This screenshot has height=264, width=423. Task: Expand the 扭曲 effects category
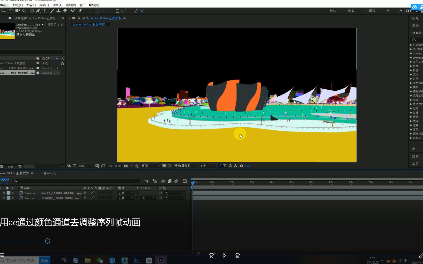(411, 66)
